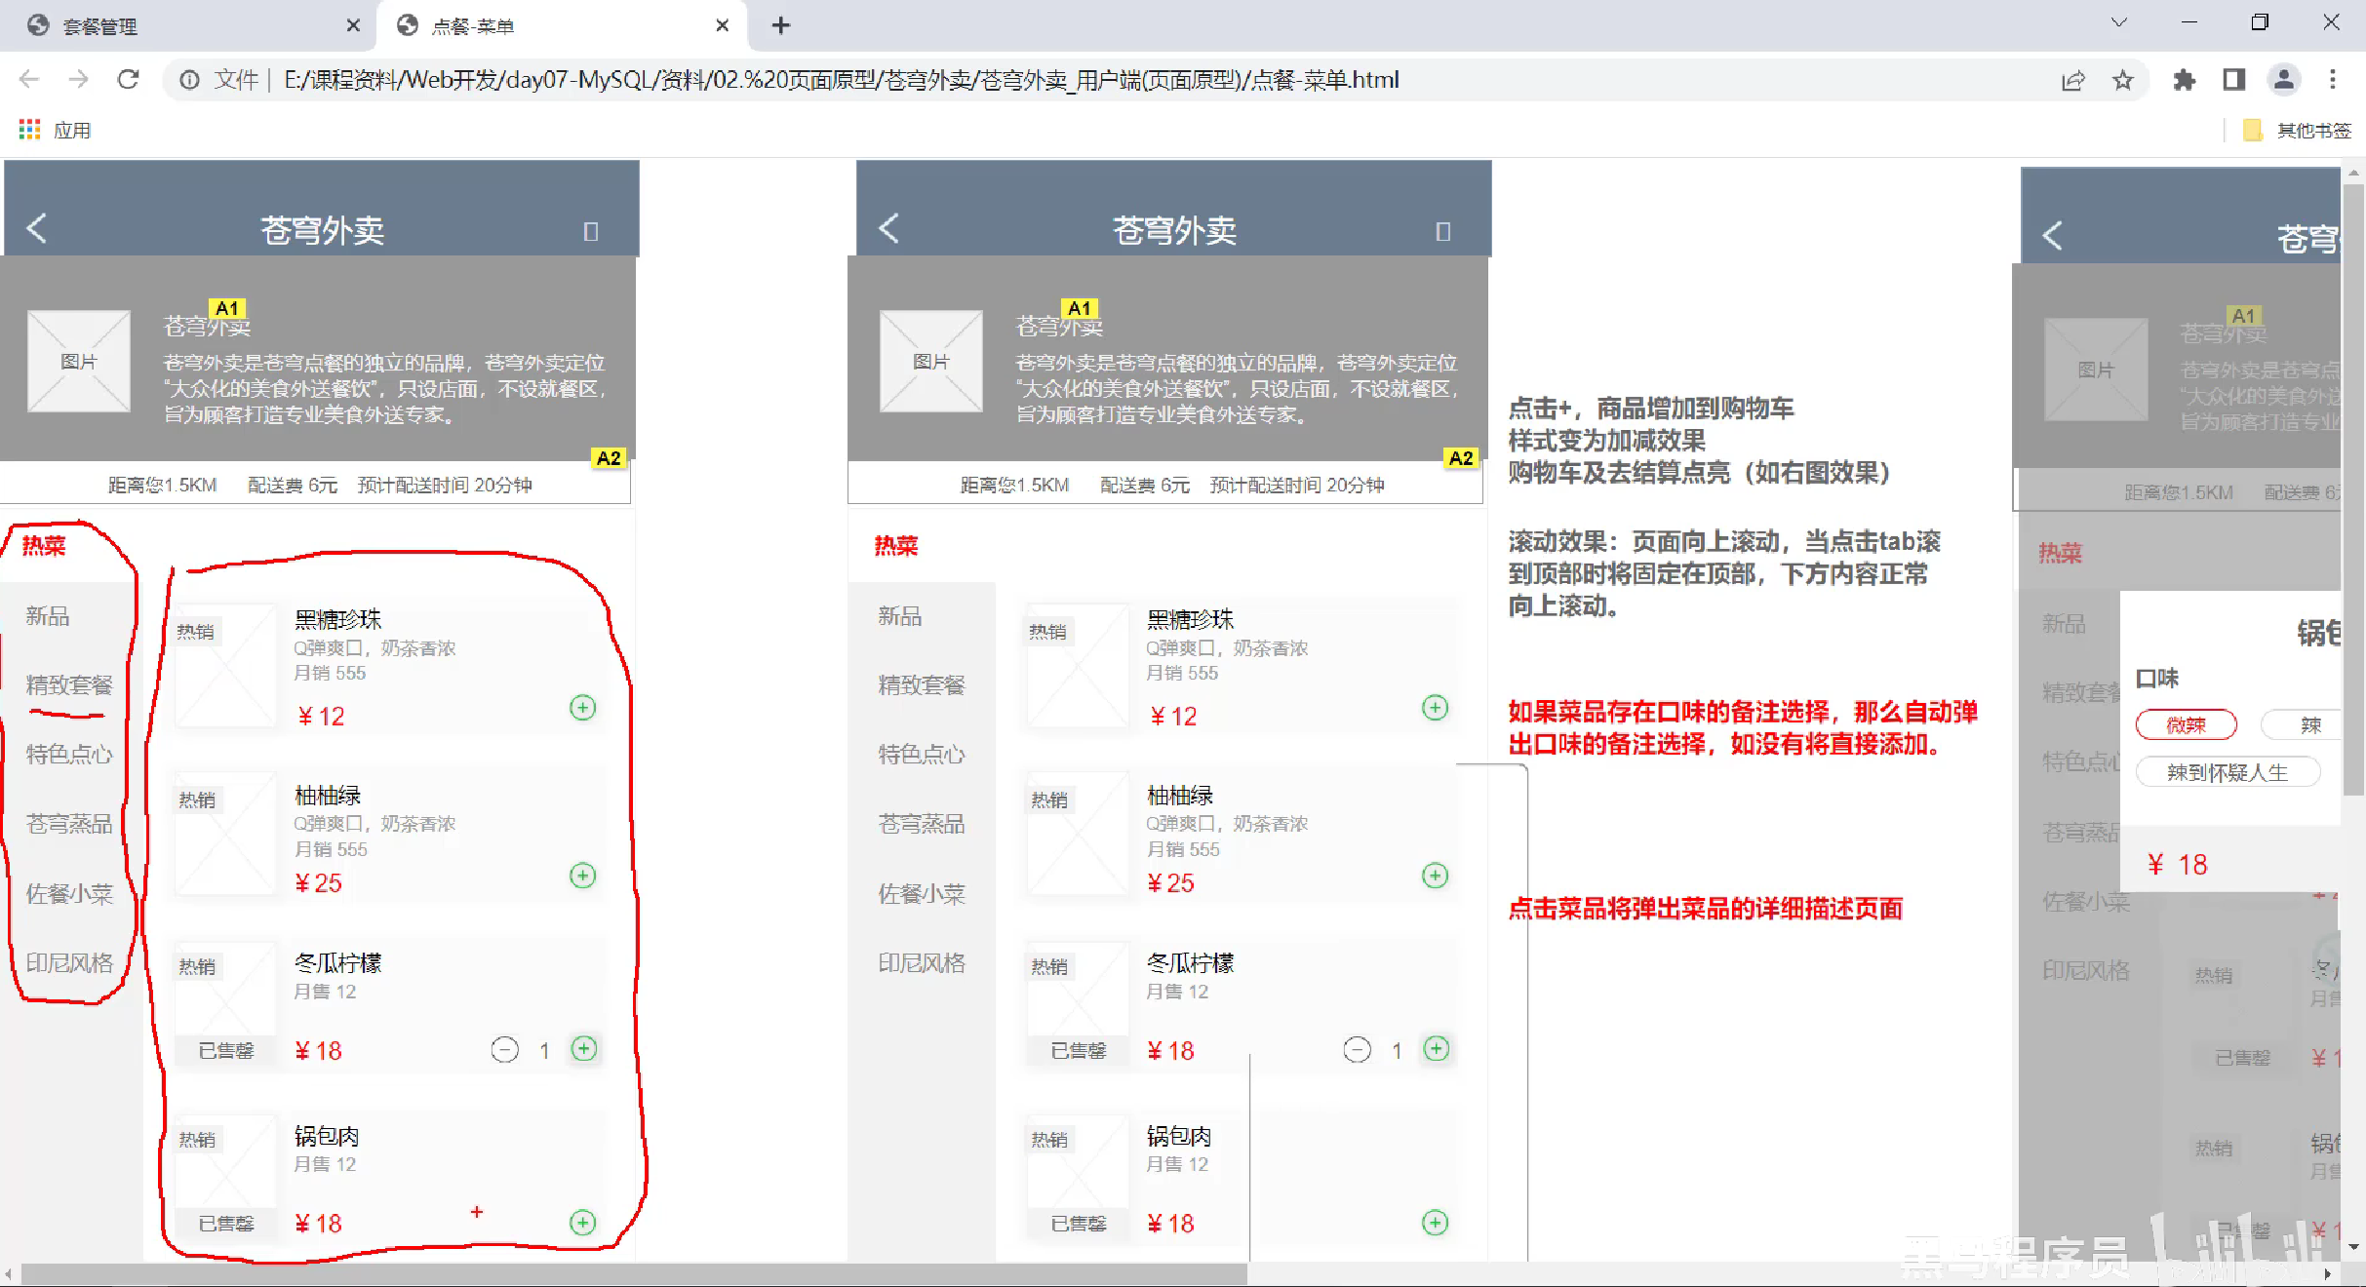Viewport: 2366px width, 1287px height.
Task: Choose the 辣到怀疑人生 flavor option
Action: click(x=2227, y=773)
